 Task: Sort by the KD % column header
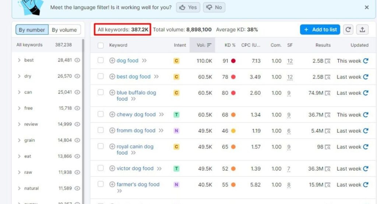point(230,45)
